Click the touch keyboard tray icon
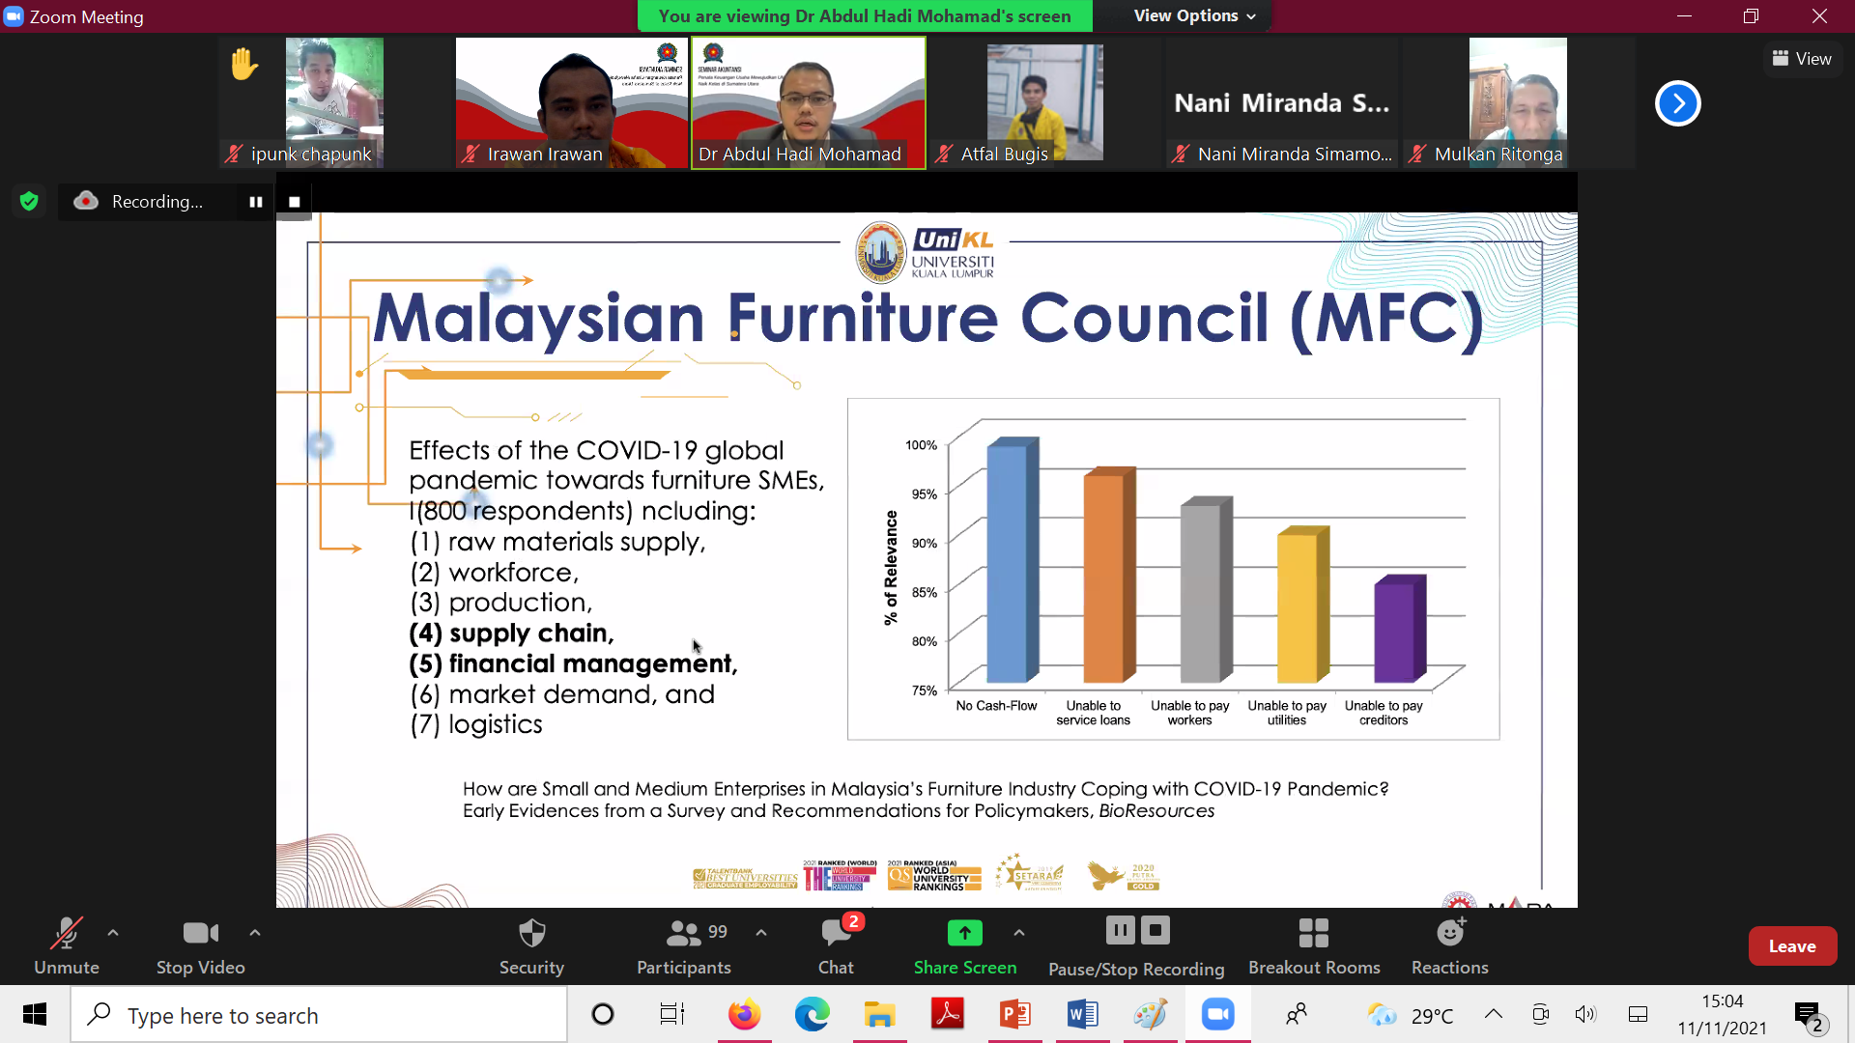The height and width of the screenshot is (1043, 1855). (1638, 1015)
